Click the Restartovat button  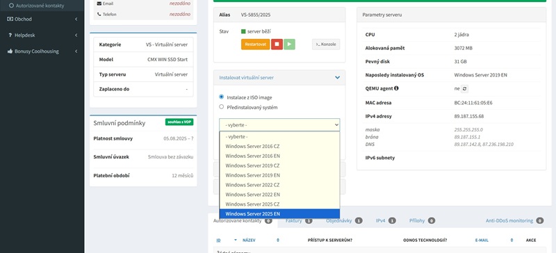click(255, 44)
